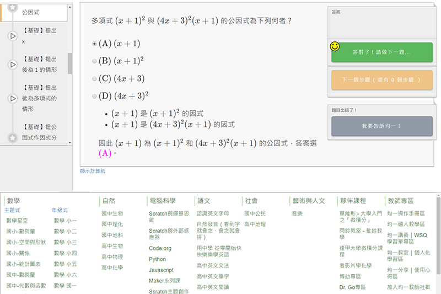Image resolution: width=441 pixels, height=294 pixels.
Task: Open the 夥伴課程 category heading
Action: pyautogui.click(x=353, y=201)
